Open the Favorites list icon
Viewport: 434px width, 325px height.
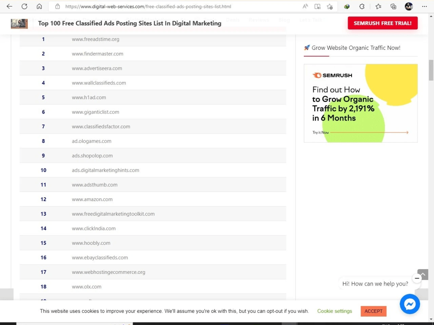tap(378, 6)
